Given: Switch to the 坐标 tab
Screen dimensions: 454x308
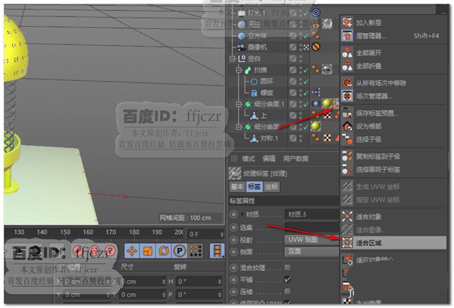Looking at the screenshot, I should [271, 187].
